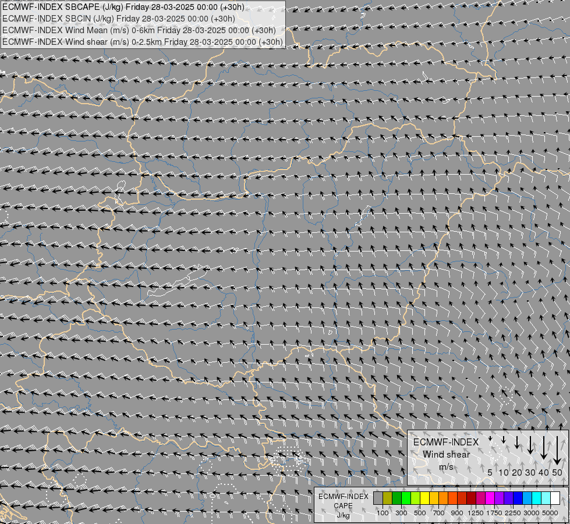Click the 'J/kg' unit label in CAPE legend

click(343, 516)
